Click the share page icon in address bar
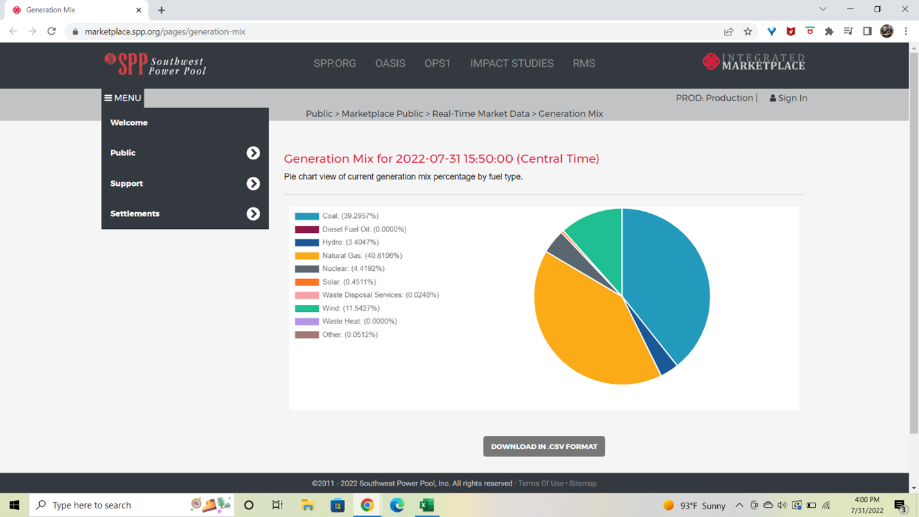This screenshot has width=919, height=517. click(728, 32)
